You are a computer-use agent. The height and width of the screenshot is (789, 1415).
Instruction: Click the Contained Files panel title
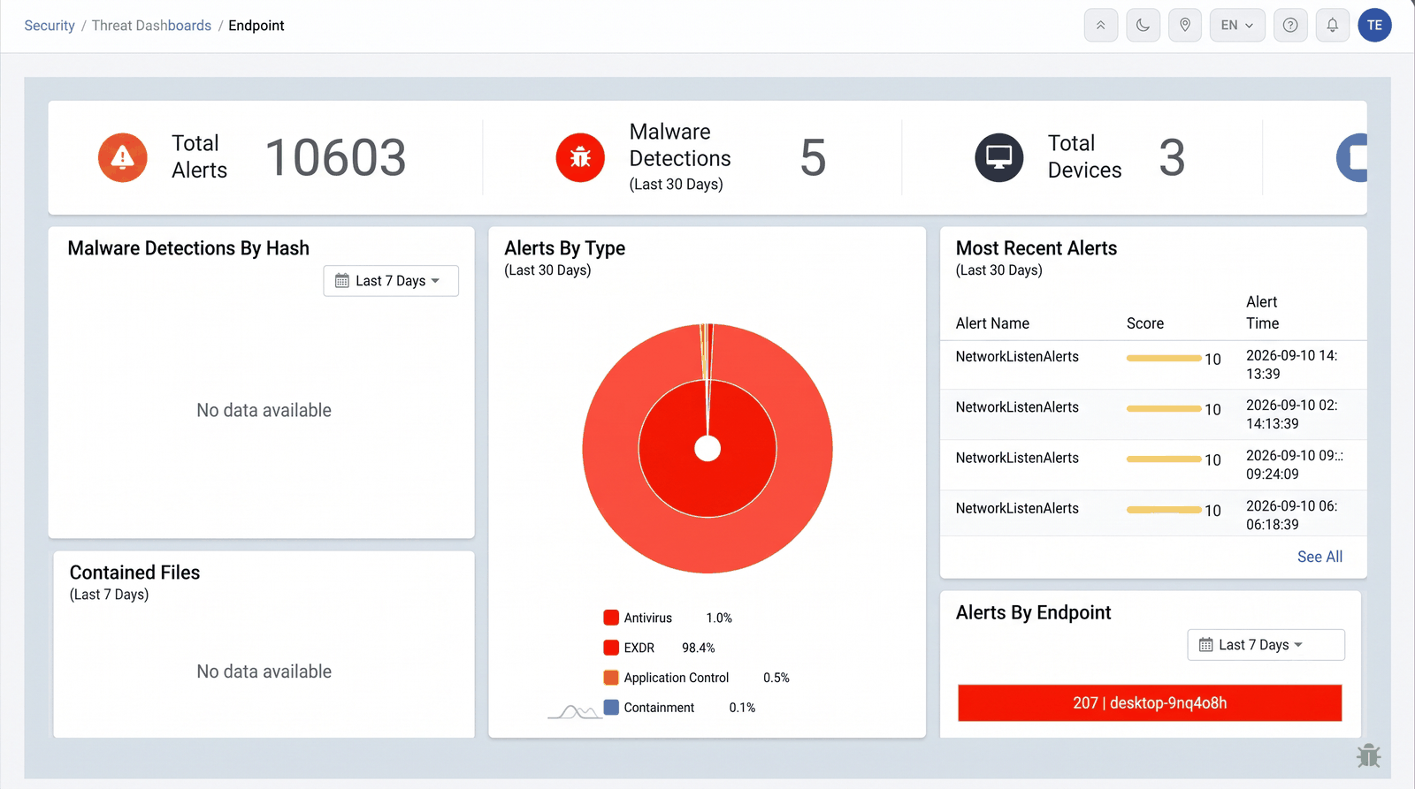134,573
